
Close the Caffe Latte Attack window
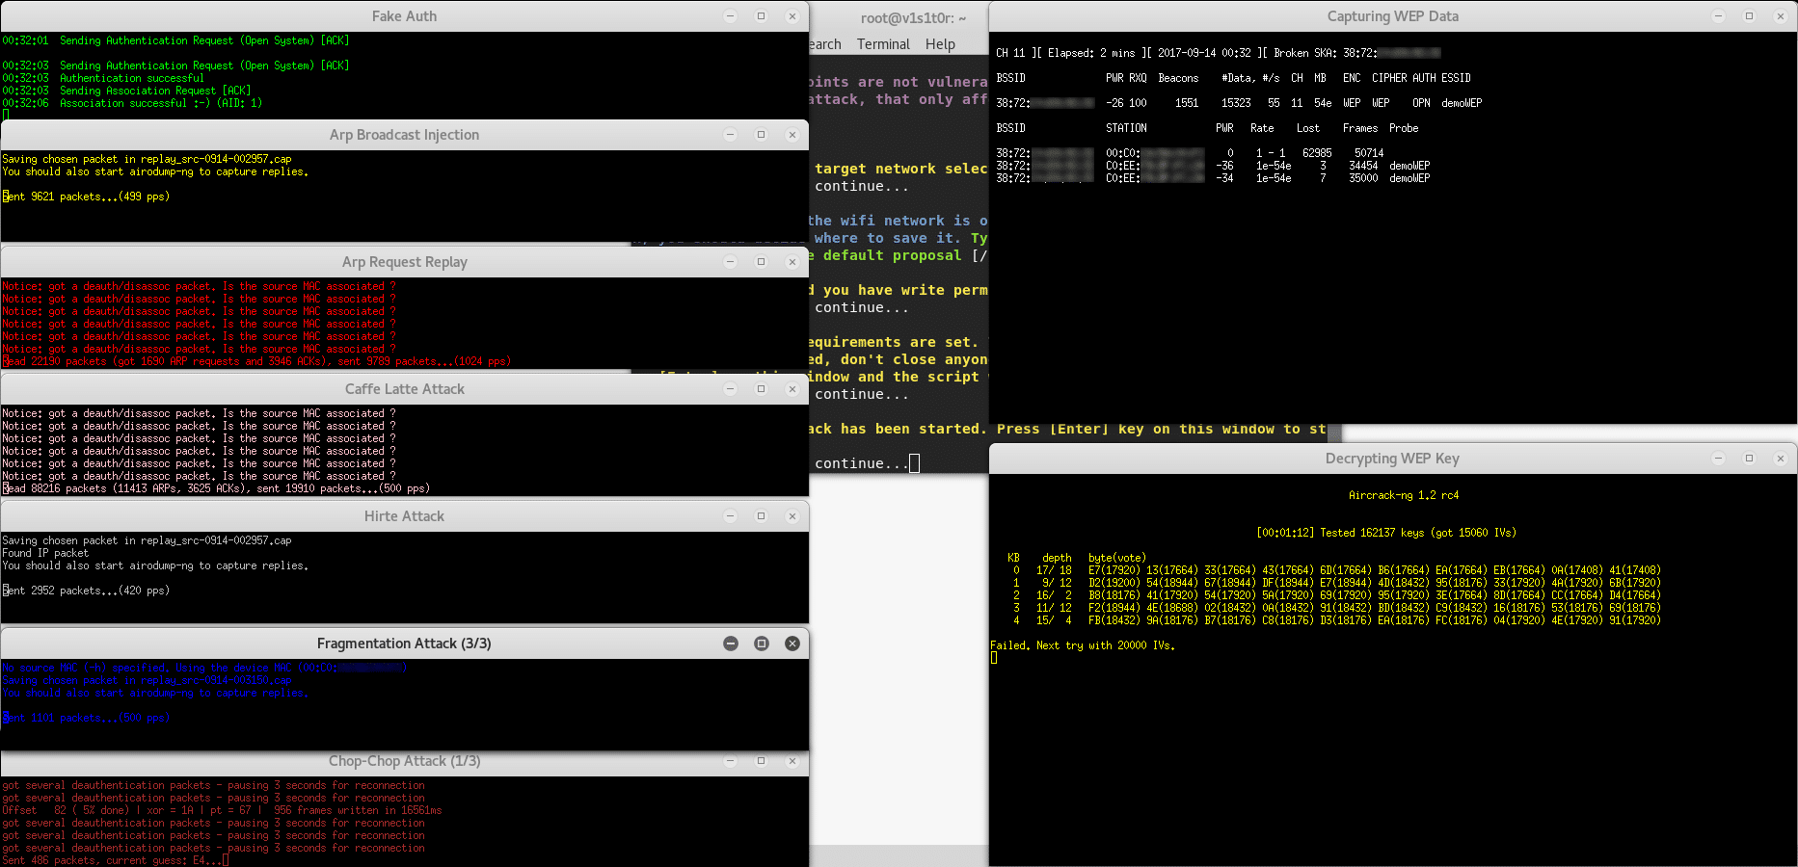pos(792,389)
